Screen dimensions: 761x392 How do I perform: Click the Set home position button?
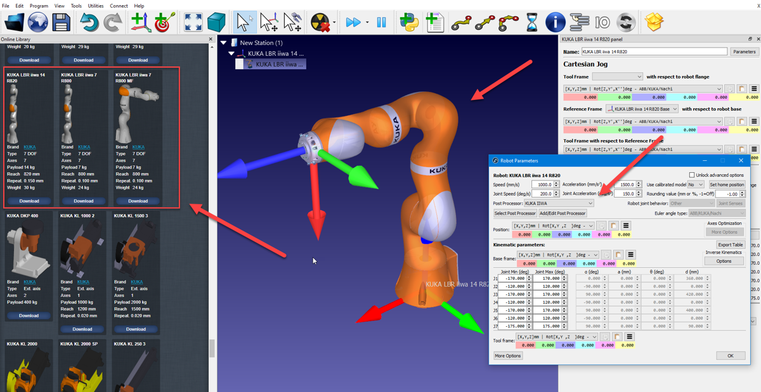click(x=727, y=185)
